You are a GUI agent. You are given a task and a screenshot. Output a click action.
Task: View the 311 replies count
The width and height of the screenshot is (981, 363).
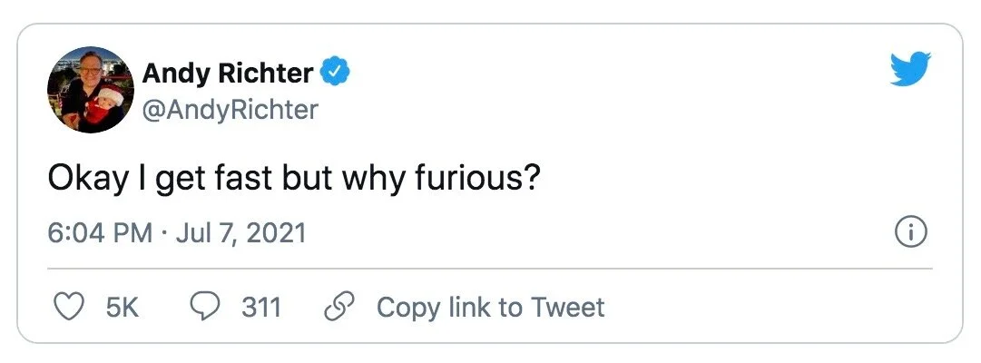coord(260,307)
